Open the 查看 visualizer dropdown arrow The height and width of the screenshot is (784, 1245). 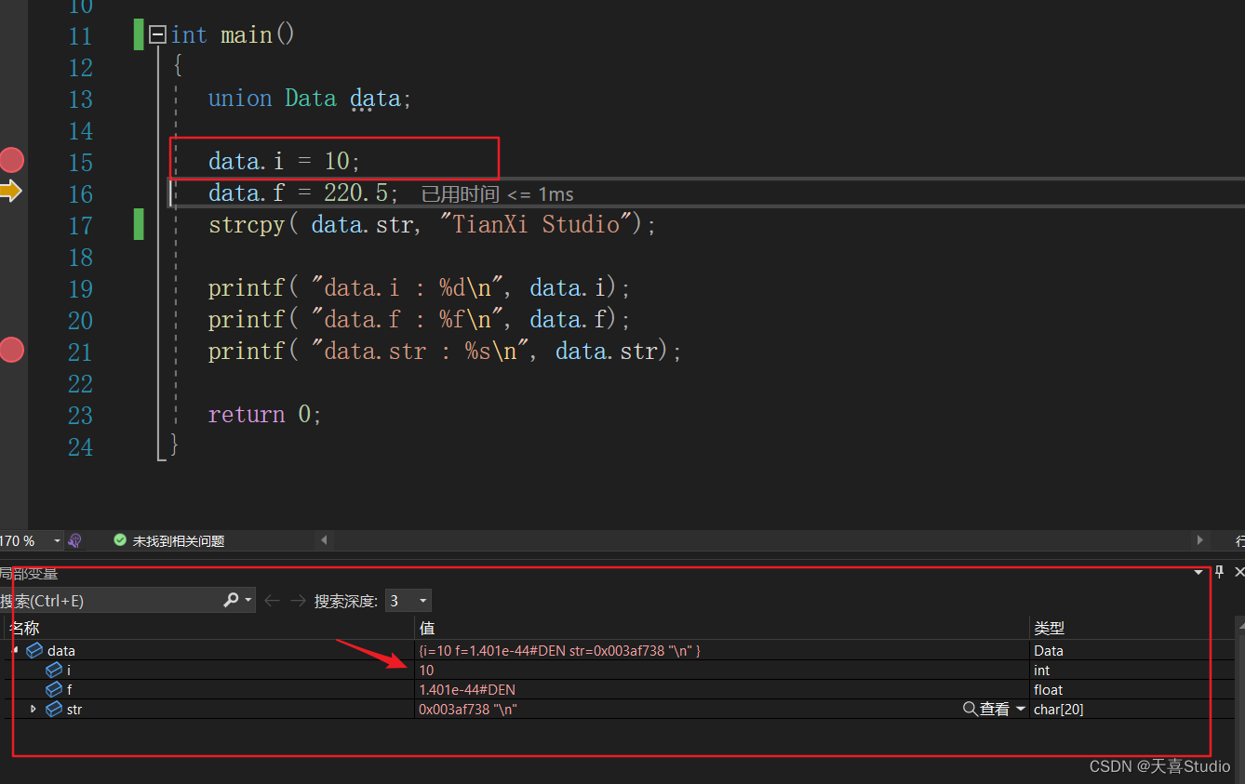1021,709
